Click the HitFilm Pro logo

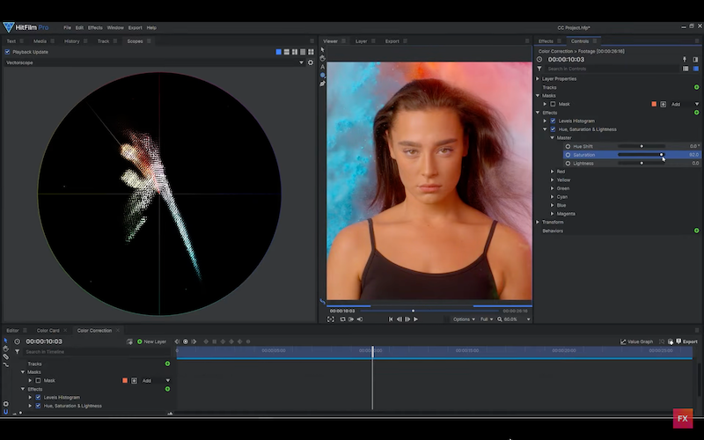26,27
